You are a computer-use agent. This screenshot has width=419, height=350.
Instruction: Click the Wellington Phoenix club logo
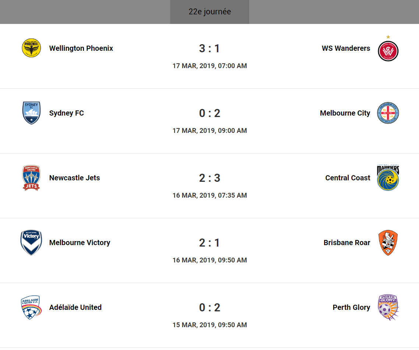point(31,48)
